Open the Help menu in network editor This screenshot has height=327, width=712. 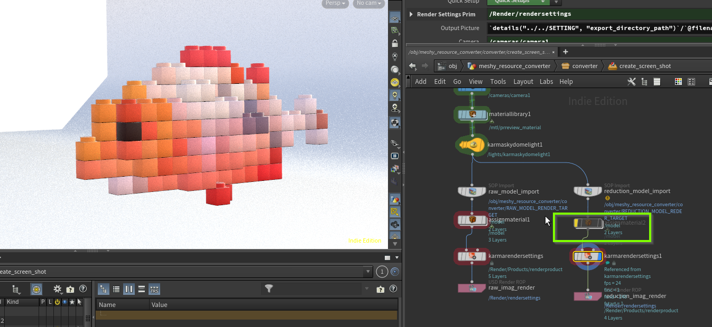pos(566,82)
